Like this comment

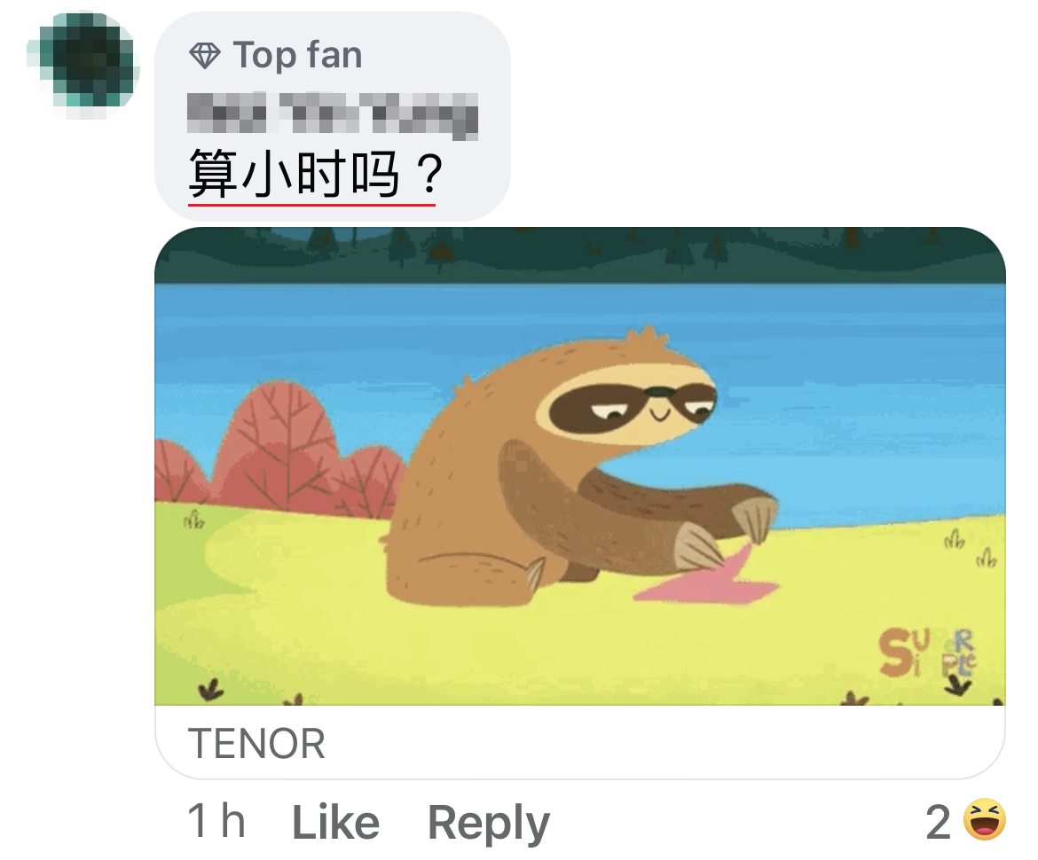pos(335,822)
